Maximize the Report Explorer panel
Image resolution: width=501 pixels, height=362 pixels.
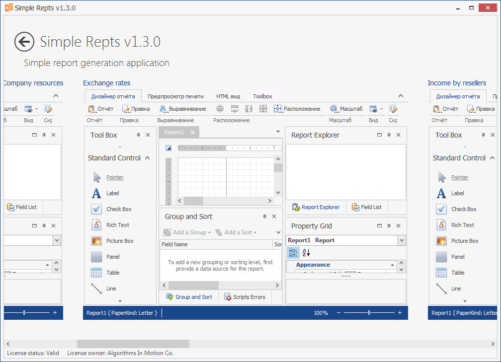click(379, 135)
